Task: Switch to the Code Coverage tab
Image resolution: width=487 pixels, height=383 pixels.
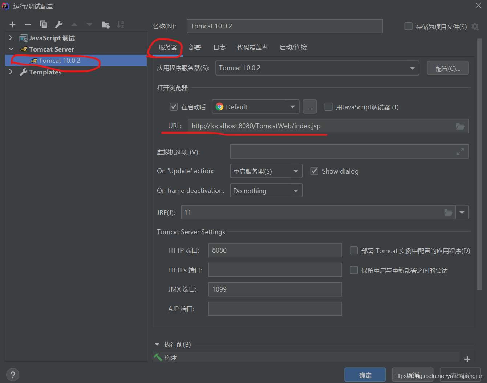Action: [252, 47]
